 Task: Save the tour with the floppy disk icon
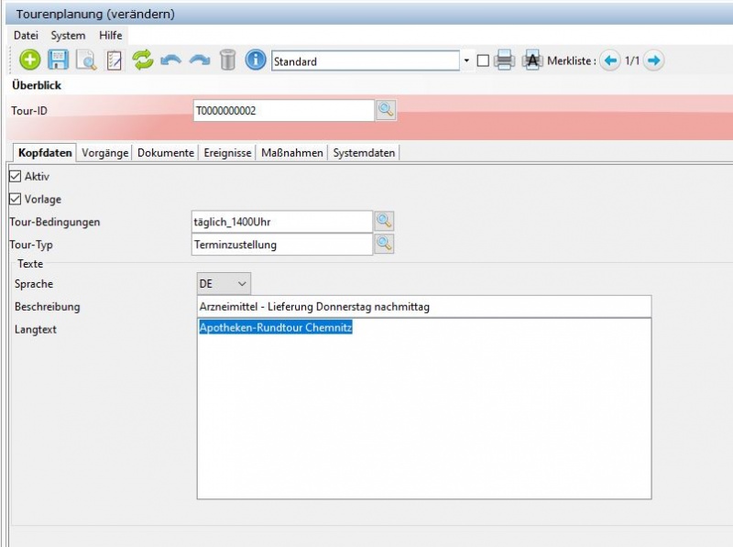click(59, 60)
